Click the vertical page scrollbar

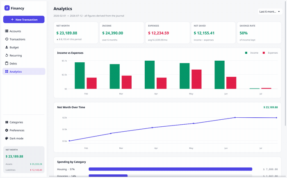pos(285,64)
